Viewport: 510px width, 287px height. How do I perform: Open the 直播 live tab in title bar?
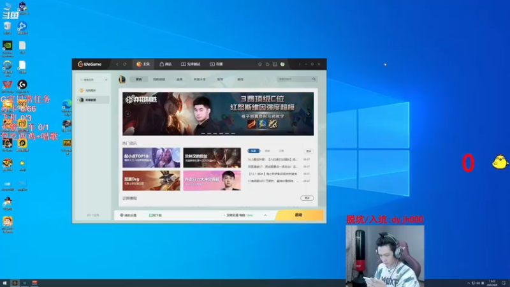click(216, 64)
